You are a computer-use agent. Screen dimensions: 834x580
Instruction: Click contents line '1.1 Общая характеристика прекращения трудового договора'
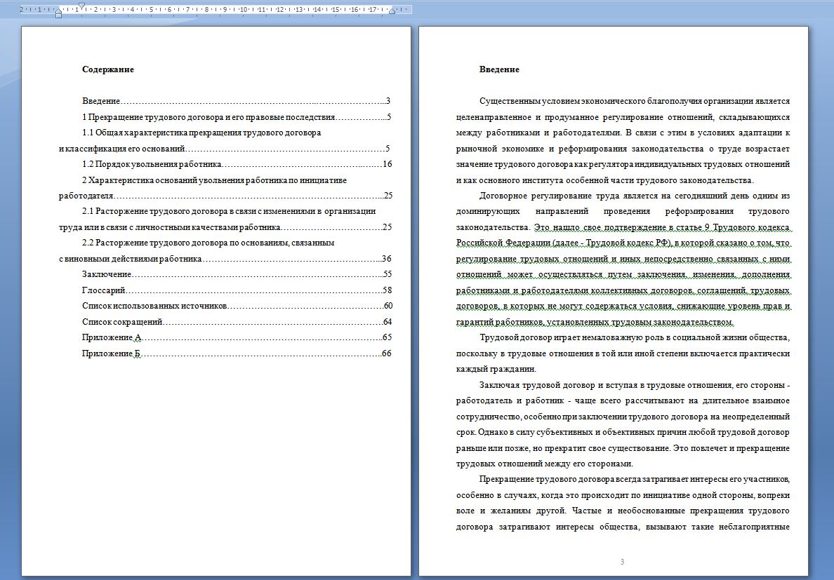click(201, 133)
